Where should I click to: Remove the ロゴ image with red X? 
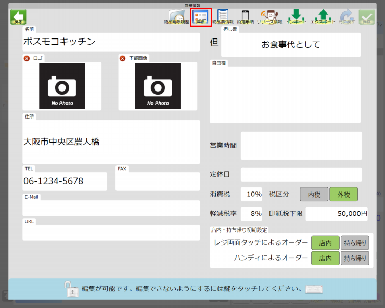click(x=27, y=58)
